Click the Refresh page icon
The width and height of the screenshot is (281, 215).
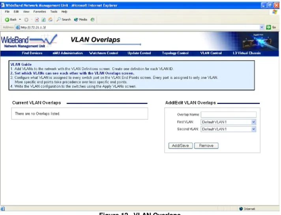pos(43,20)
